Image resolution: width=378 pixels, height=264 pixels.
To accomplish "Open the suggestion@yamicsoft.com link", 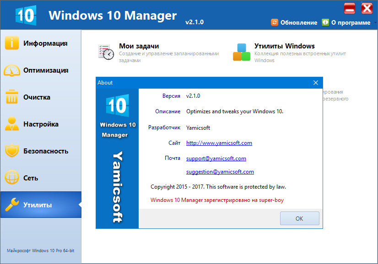I will [x=220, y=172].
